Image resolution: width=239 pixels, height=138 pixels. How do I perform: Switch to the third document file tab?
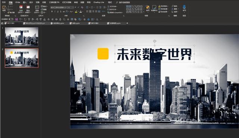point(58,23)
